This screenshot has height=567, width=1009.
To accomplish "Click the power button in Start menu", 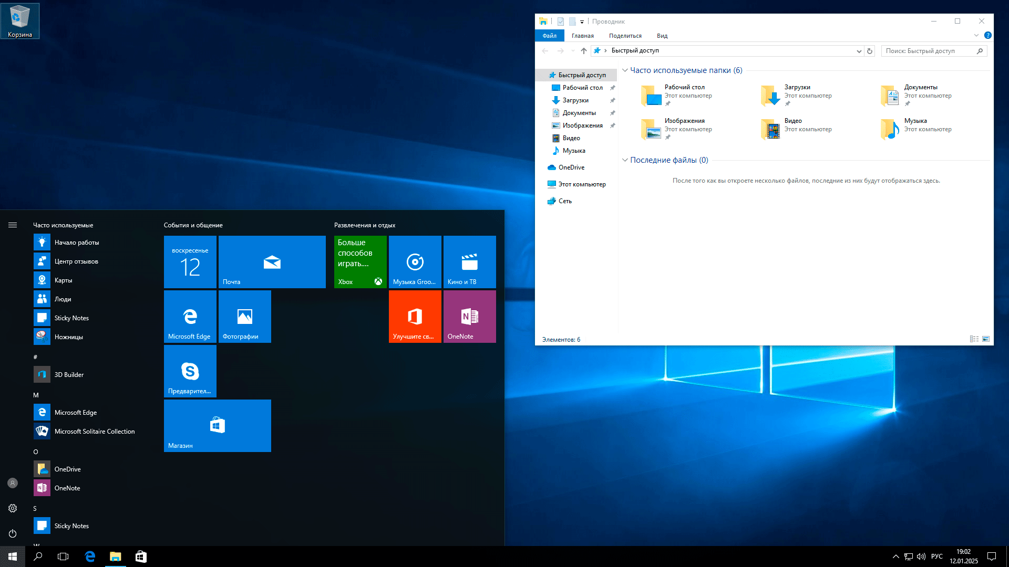I will pos(13,533).
